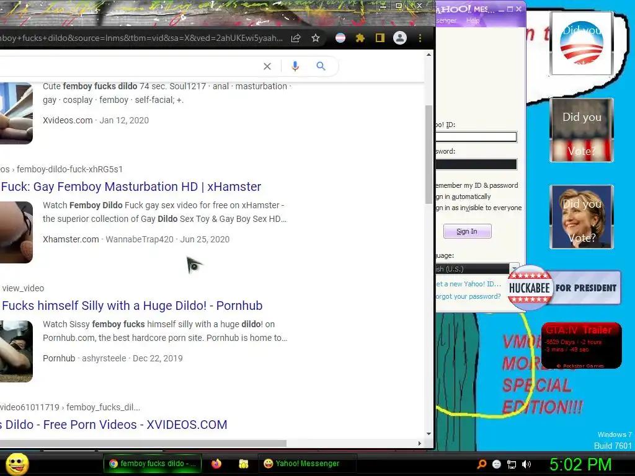635x476 pixels.
Task: Open the thumbnail of the Pornhub result
Action: [16, 351]
